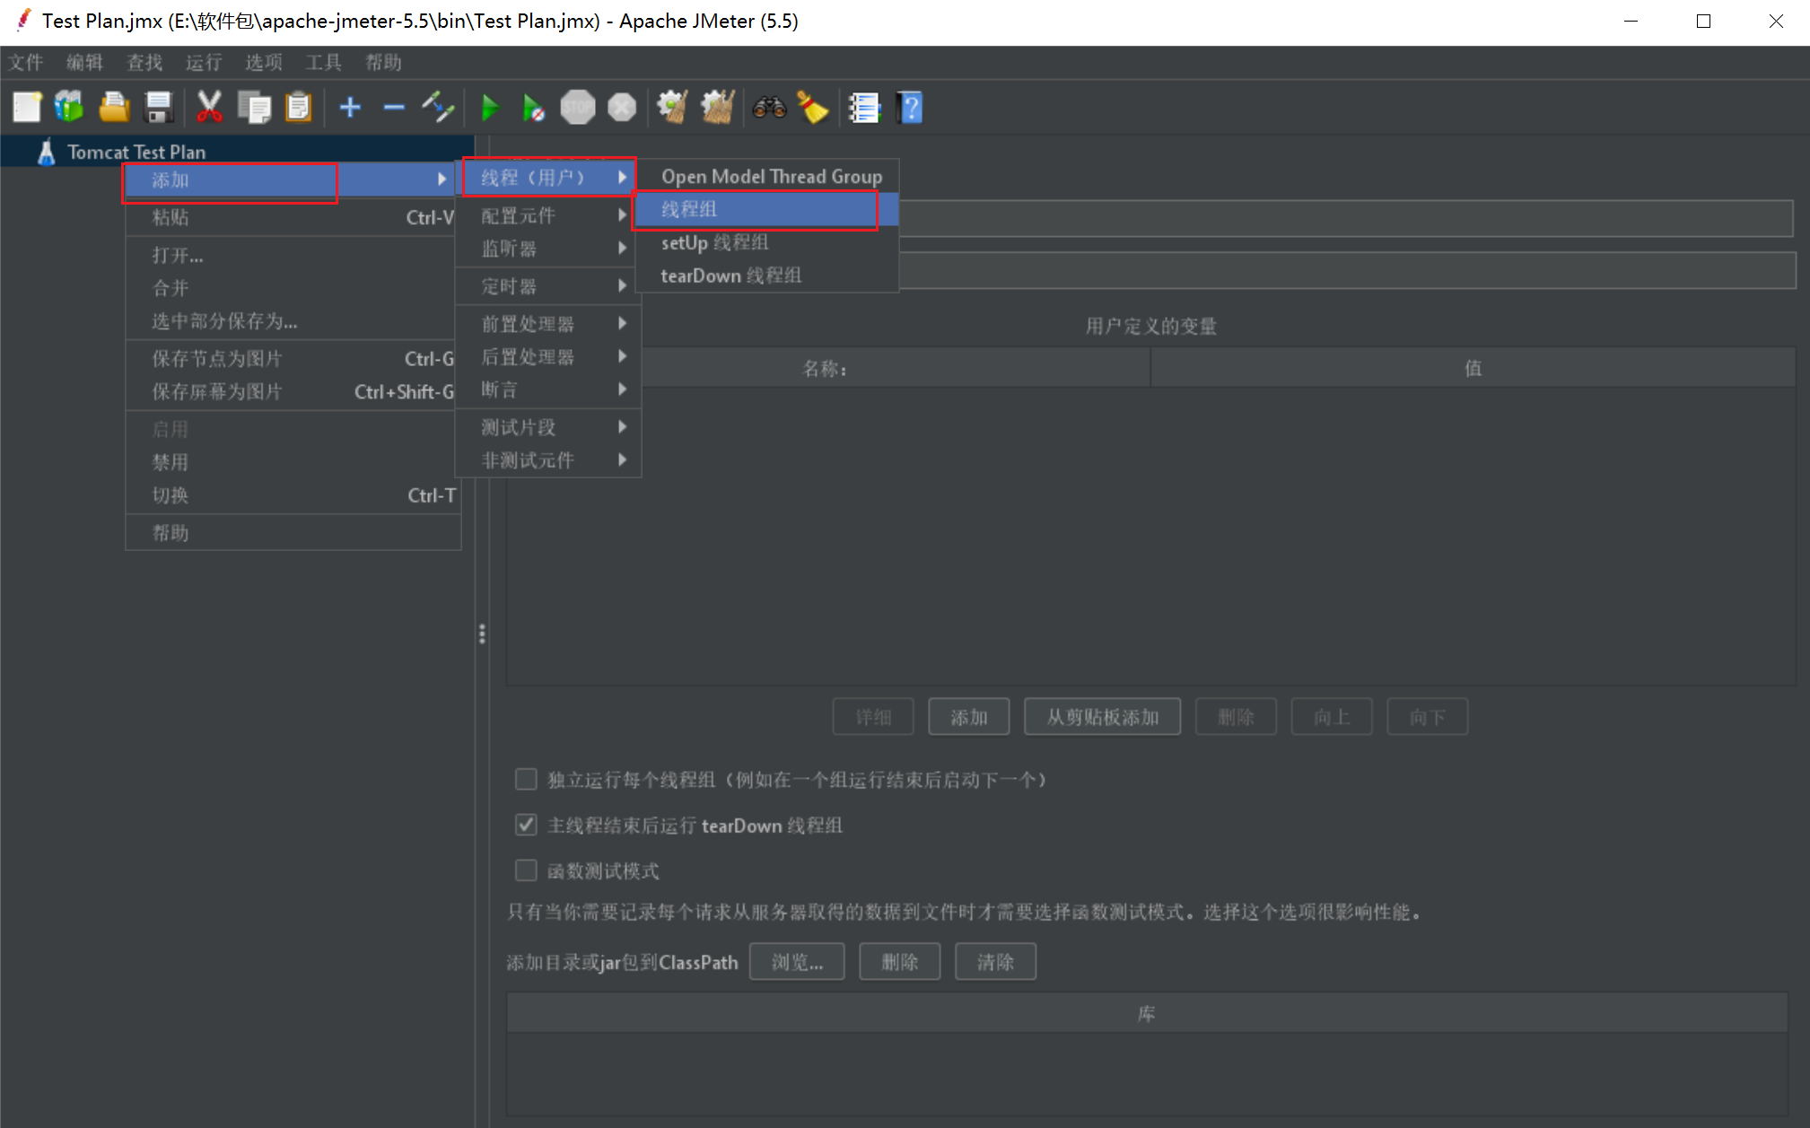1810x1128 pixels.
Task: Click the 添加 variable button
Action: pos(969,717)
